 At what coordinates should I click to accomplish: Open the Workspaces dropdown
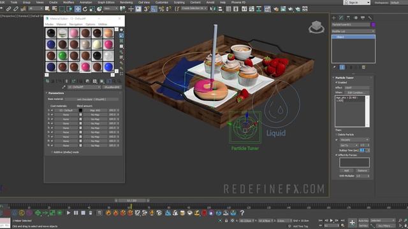coord(398,3)
